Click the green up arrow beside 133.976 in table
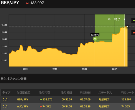This screenshot has height=110, width=135. click(41, 100)
